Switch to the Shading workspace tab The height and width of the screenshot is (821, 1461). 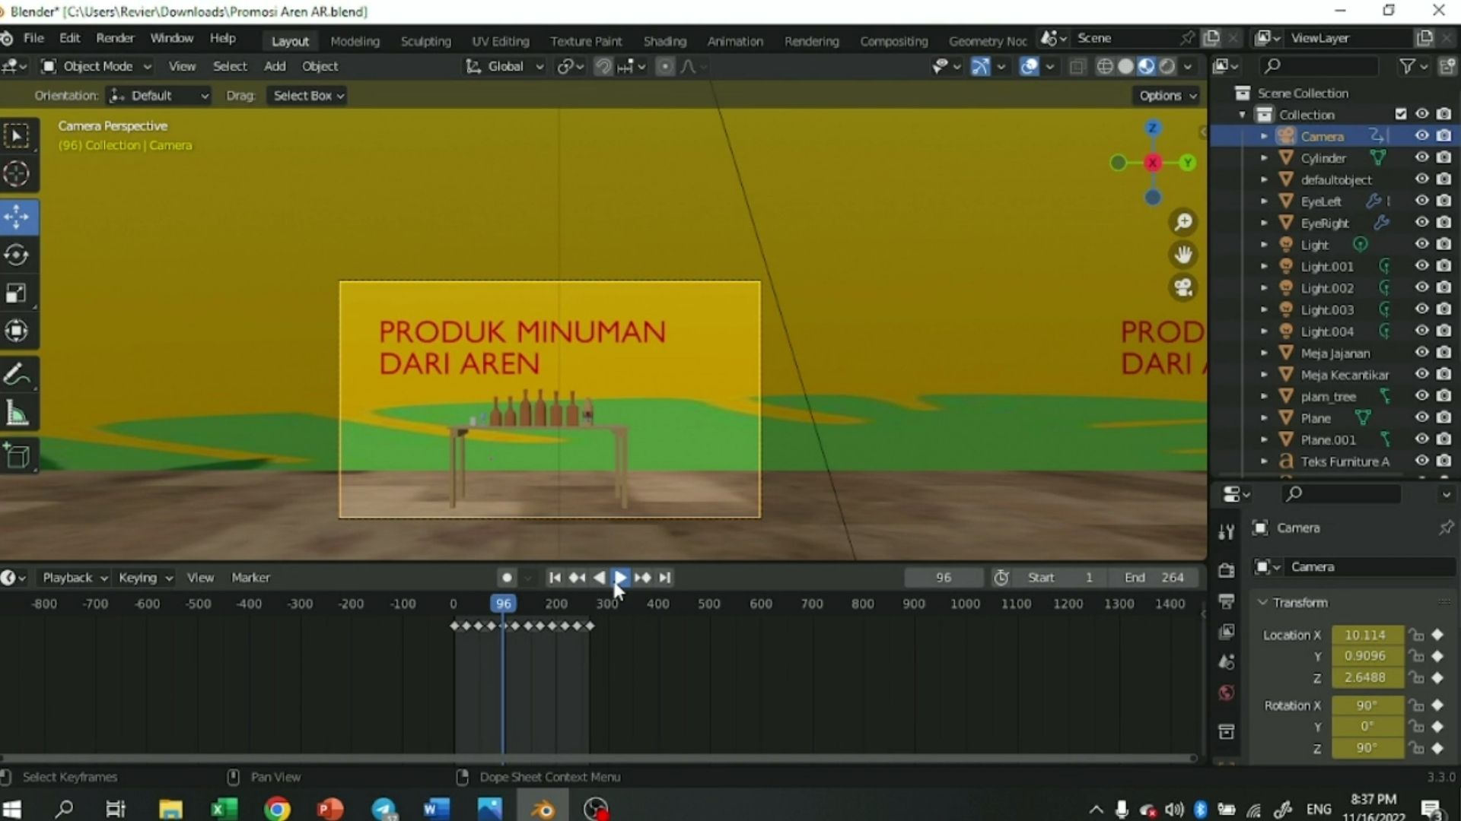tap(664, 40)
